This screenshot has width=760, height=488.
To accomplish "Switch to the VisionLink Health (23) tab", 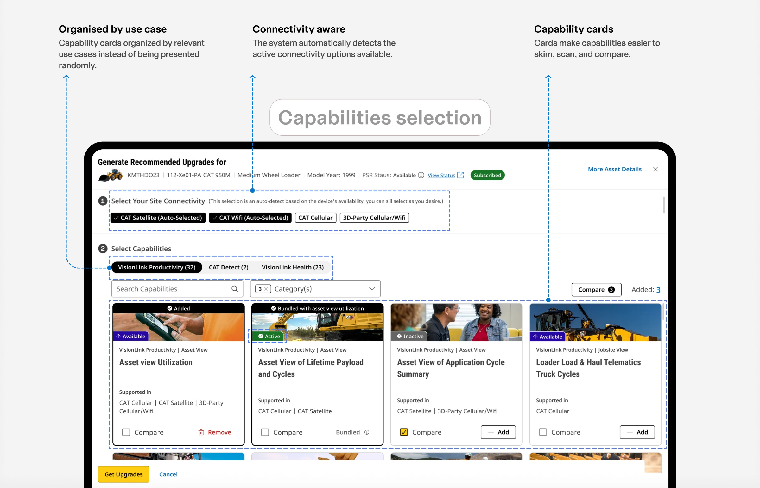I will [x=293, y=267].
